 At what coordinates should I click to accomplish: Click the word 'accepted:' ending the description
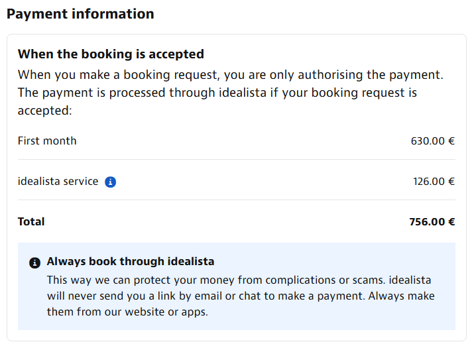44,111
